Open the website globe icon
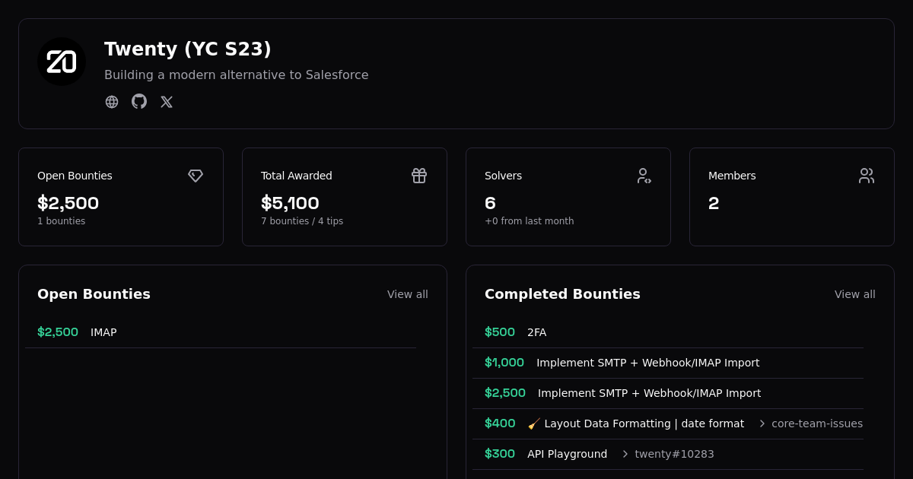The width and height of the screenshot is (913, 479). point(112,102)
